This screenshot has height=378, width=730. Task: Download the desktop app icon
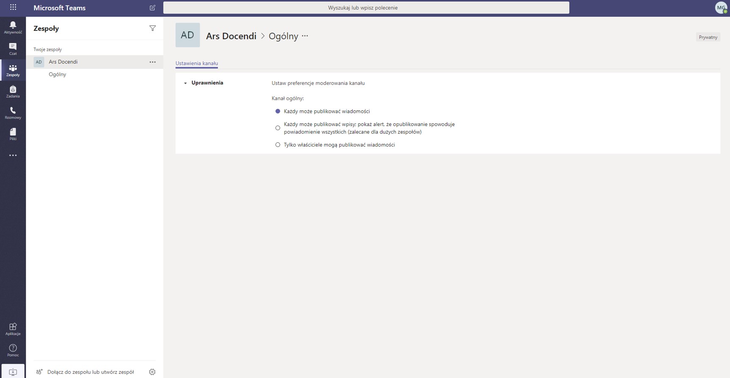[x=13, y=372]
